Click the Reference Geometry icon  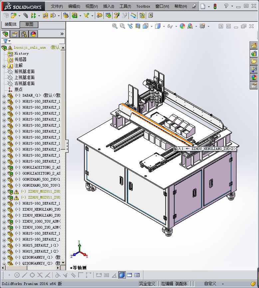[87, 15]
